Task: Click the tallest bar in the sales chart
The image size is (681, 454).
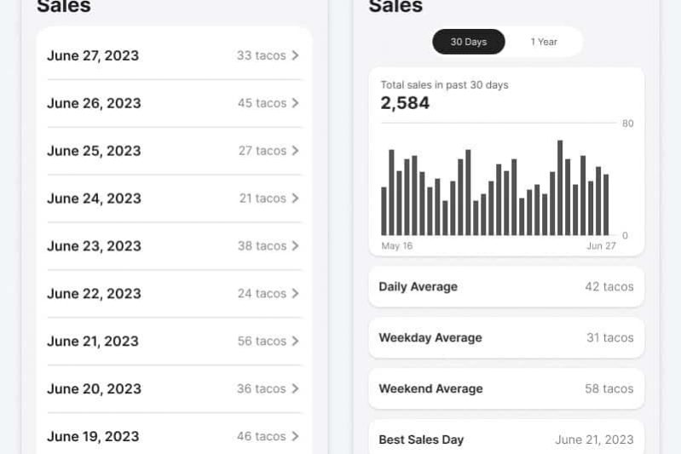Action: [561, 187]
